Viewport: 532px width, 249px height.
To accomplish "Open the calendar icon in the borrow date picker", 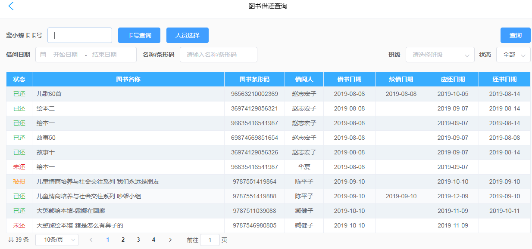I will (x=43, y=55).
